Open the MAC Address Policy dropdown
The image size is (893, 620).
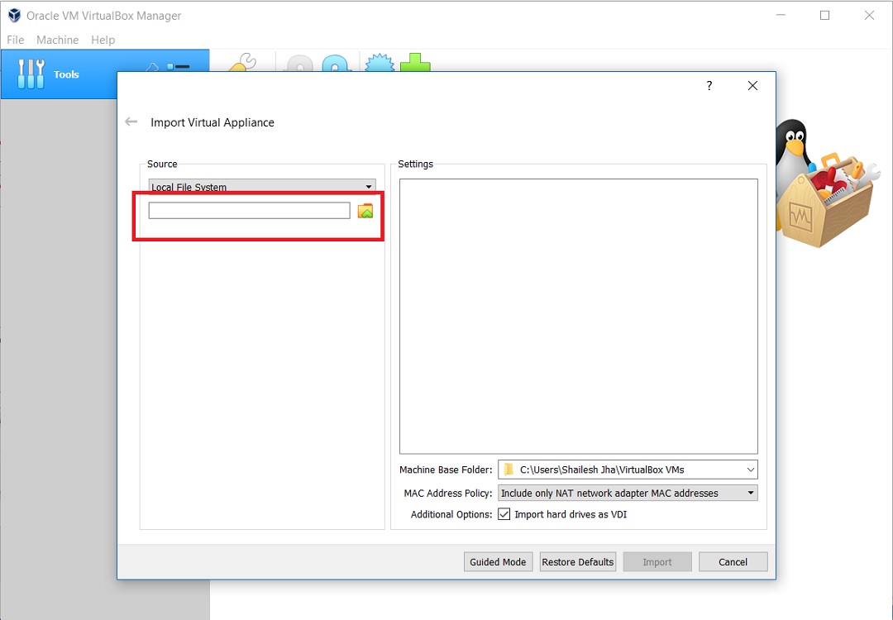coord(628,493)
